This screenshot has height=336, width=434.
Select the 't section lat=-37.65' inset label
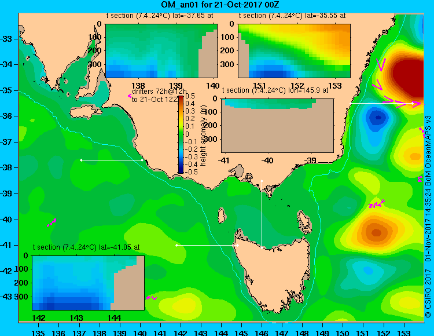point(160,16)
